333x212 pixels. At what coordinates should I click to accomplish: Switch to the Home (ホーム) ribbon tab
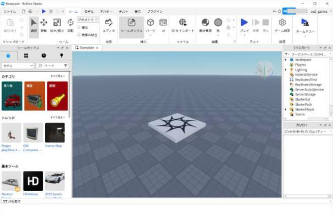point(73,11)
